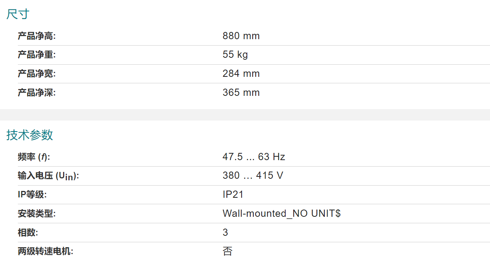Select the 产品净高 label
Screen dimensions: 490x267
click(37, 36)
